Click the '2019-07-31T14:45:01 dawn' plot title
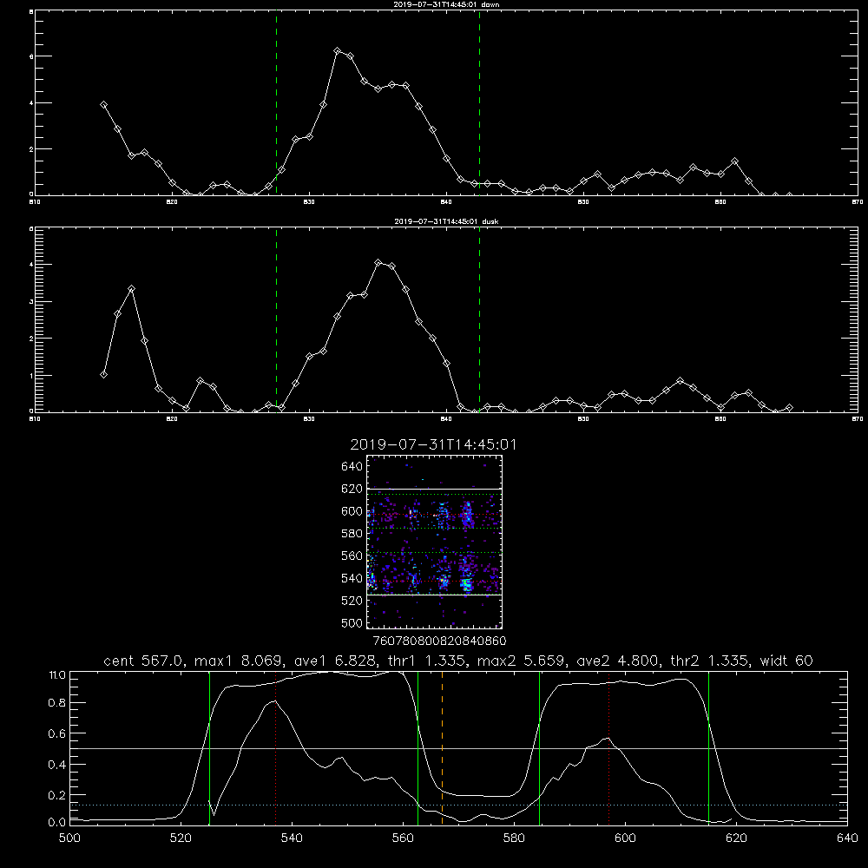Viewport: 868px width, 868px height. [446, 4]
